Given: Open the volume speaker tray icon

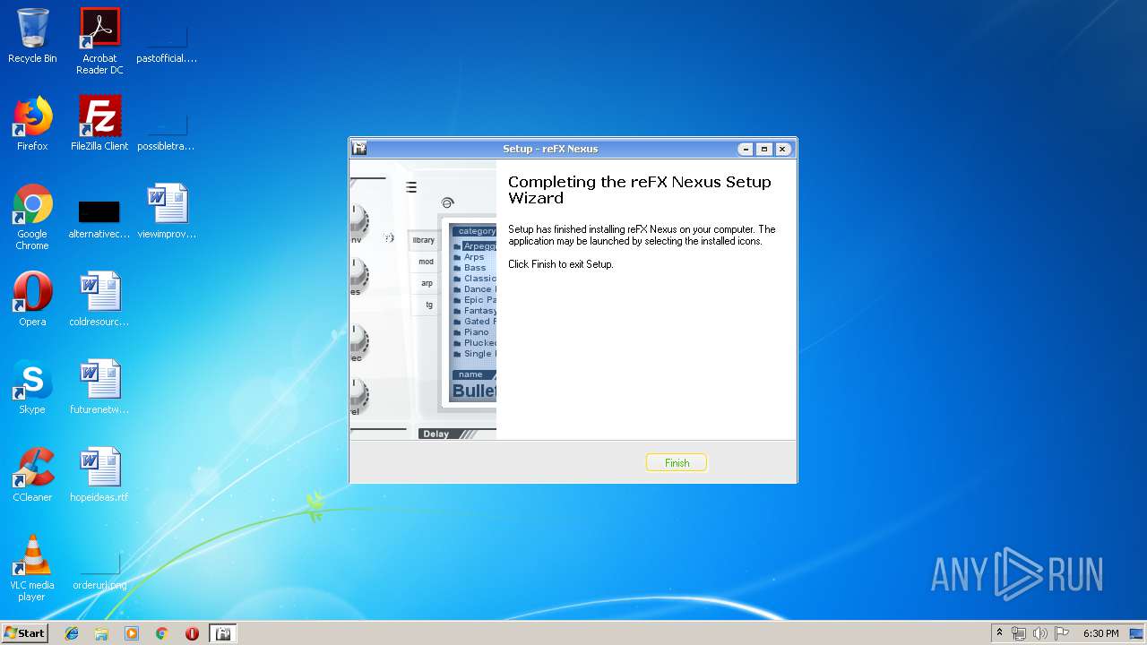Looking at the screenshot, I should coord(1040,633).
